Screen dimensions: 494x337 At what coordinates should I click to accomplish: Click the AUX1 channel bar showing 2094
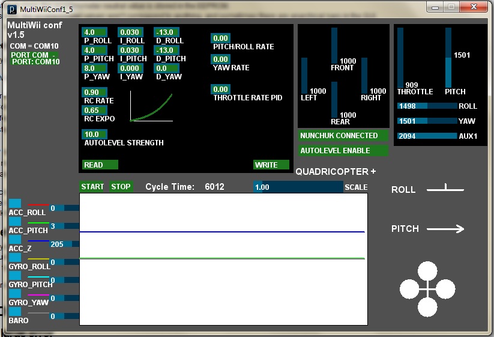[x=427, y=136]
